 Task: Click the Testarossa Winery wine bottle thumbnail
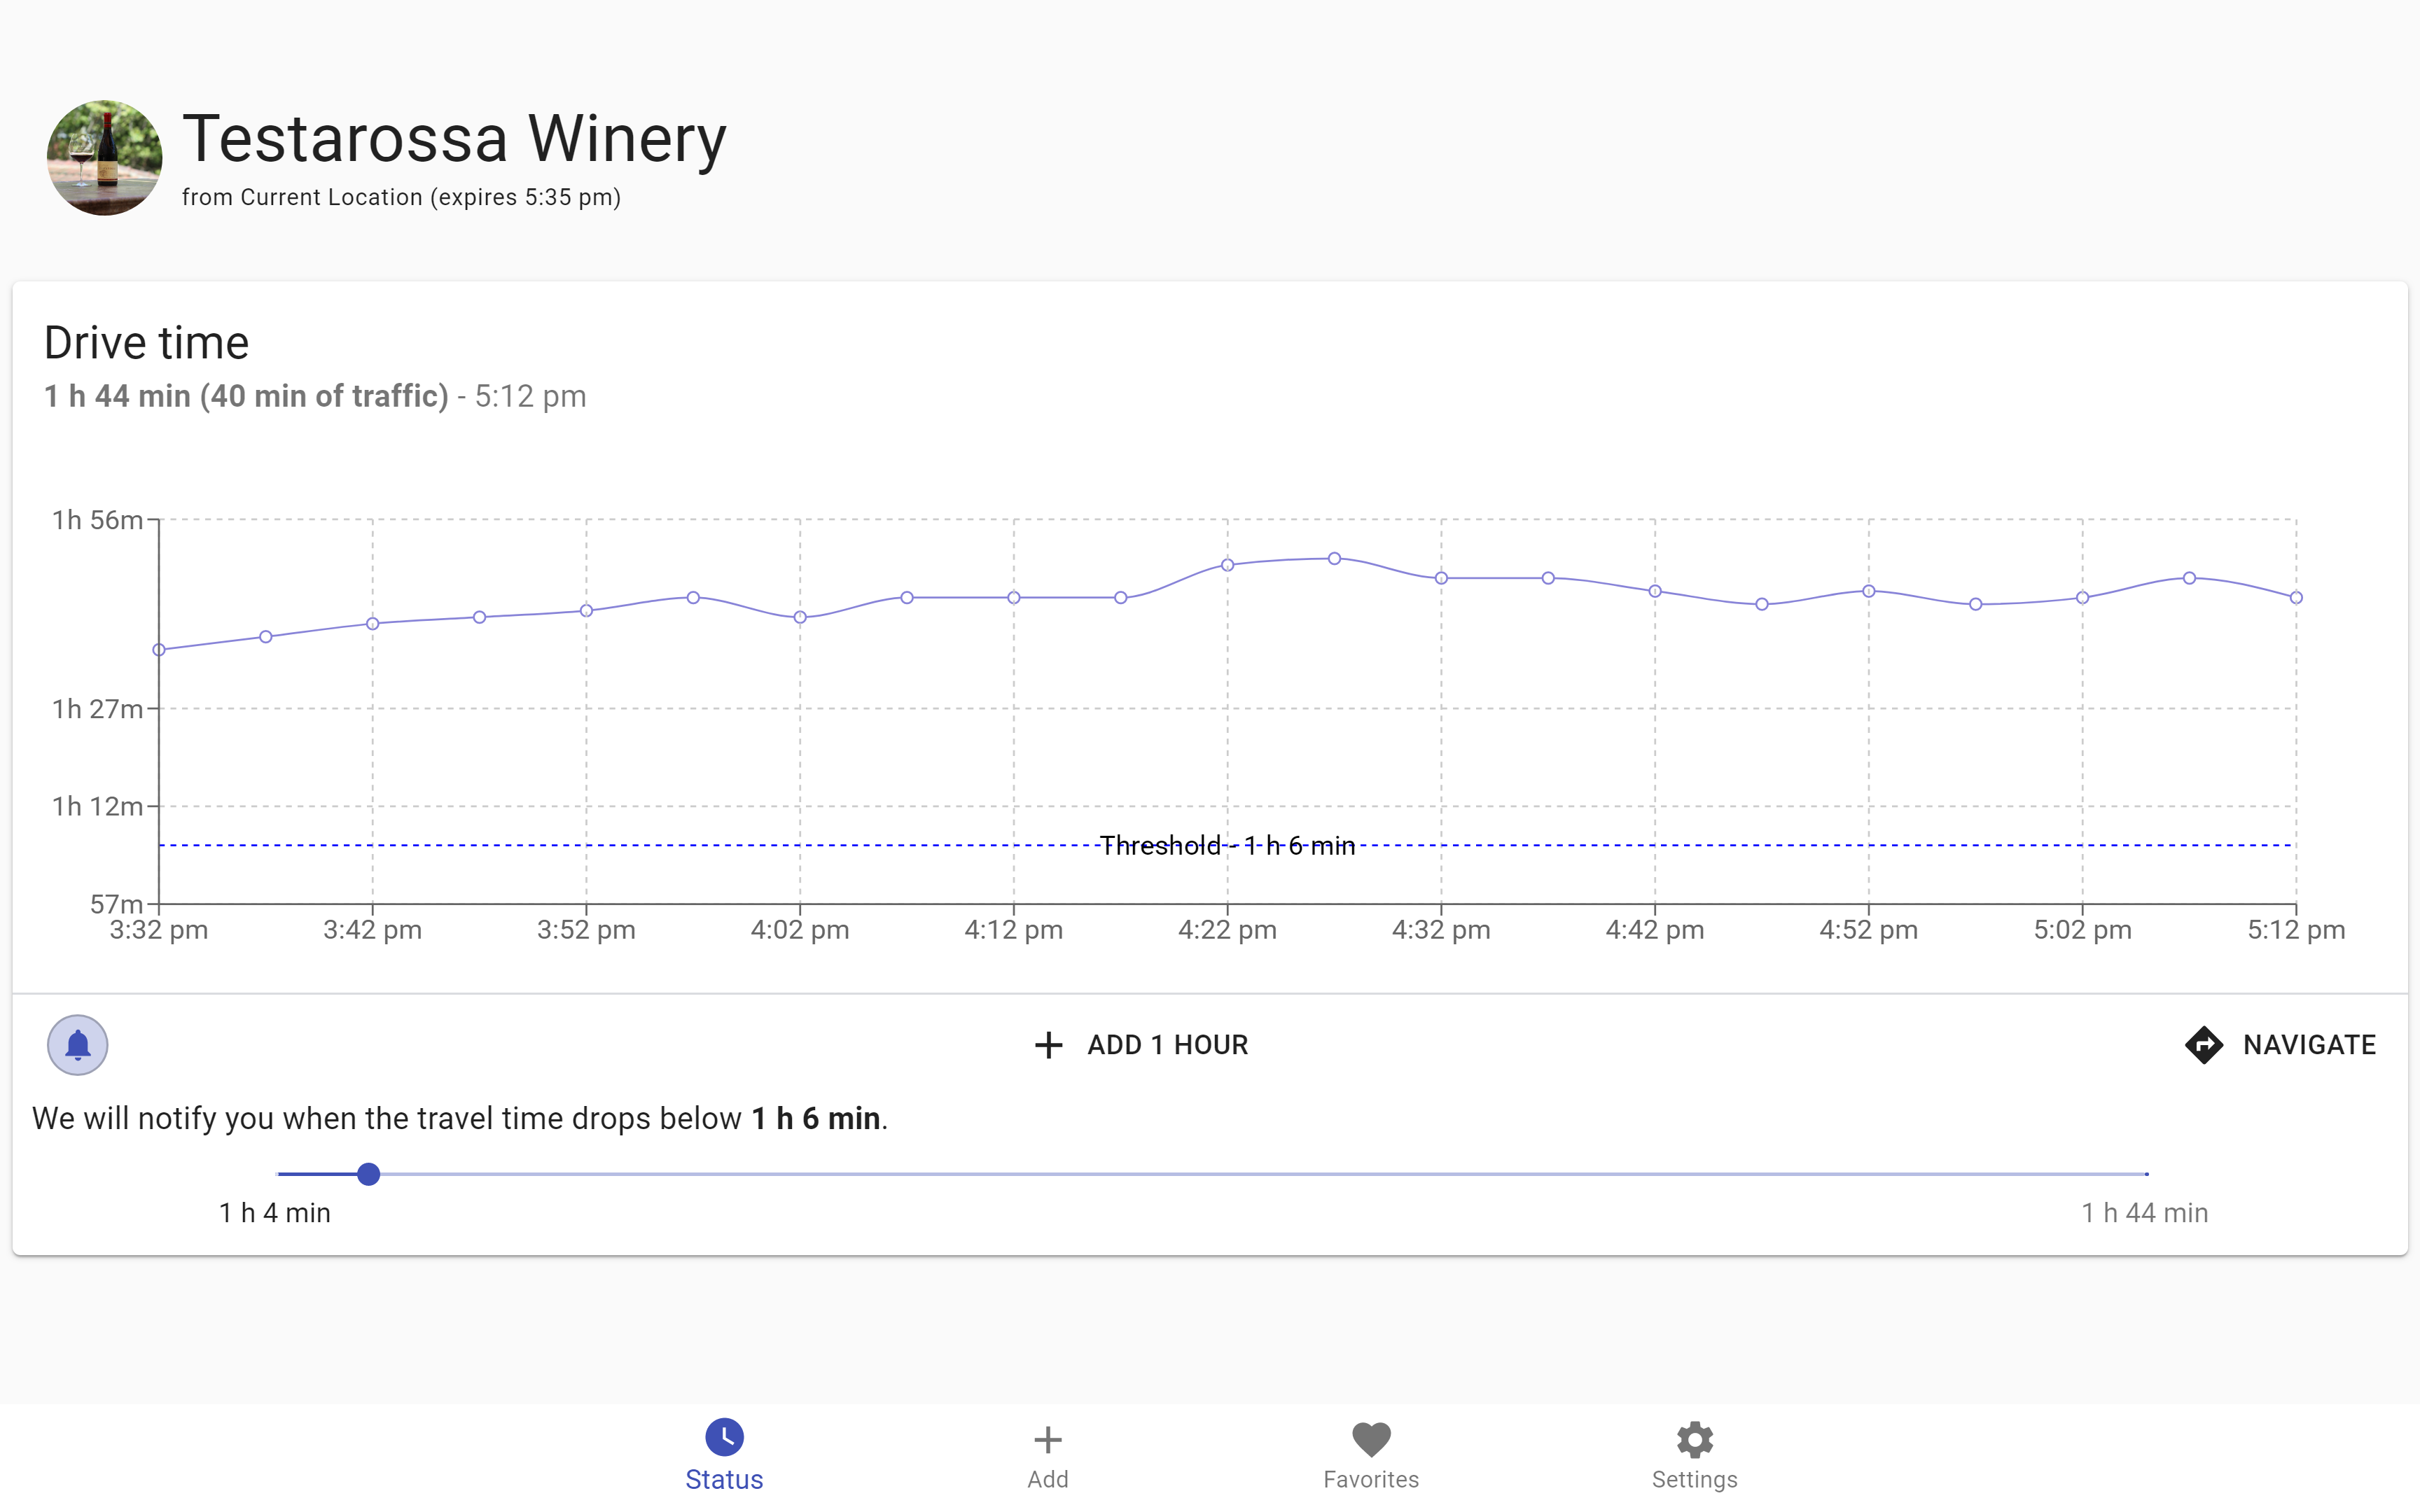pos(104,158)
